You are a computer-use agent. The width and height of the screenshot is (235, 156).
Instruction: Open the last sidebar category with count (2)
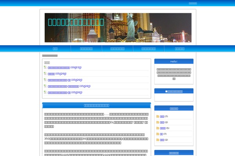click(162, 140)
